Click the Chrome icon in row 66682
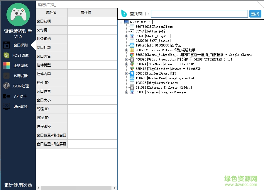The width and height of the screenshot is (264, 190). point(132,55)
